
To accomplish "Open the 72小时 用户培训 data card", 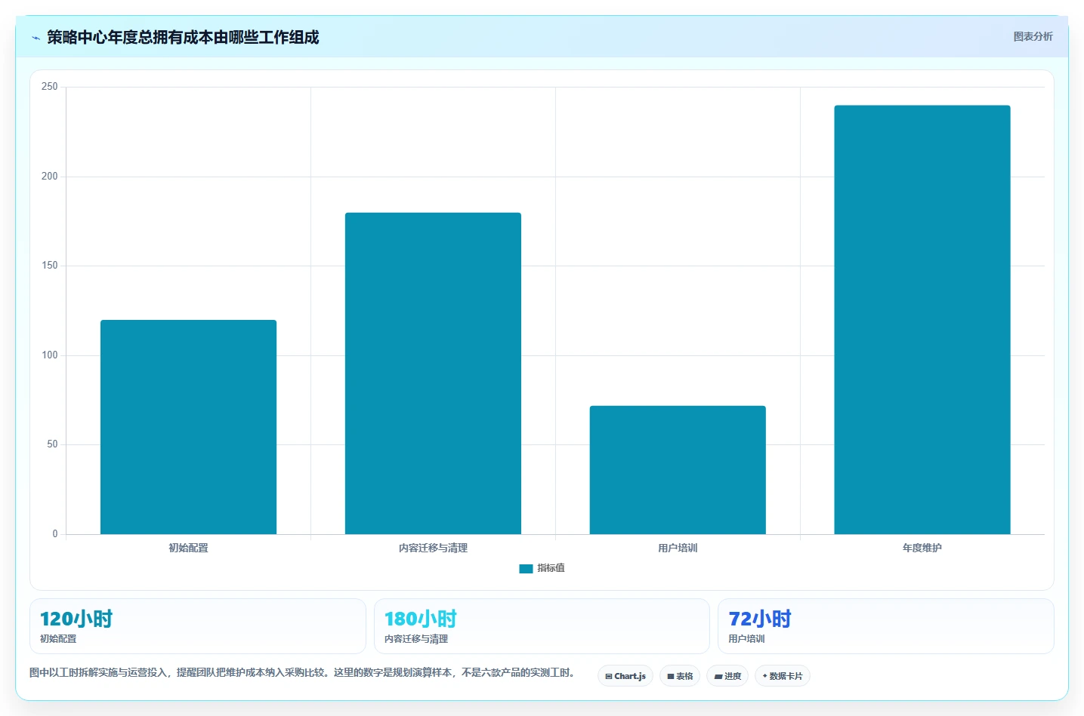I will (885, 626).
